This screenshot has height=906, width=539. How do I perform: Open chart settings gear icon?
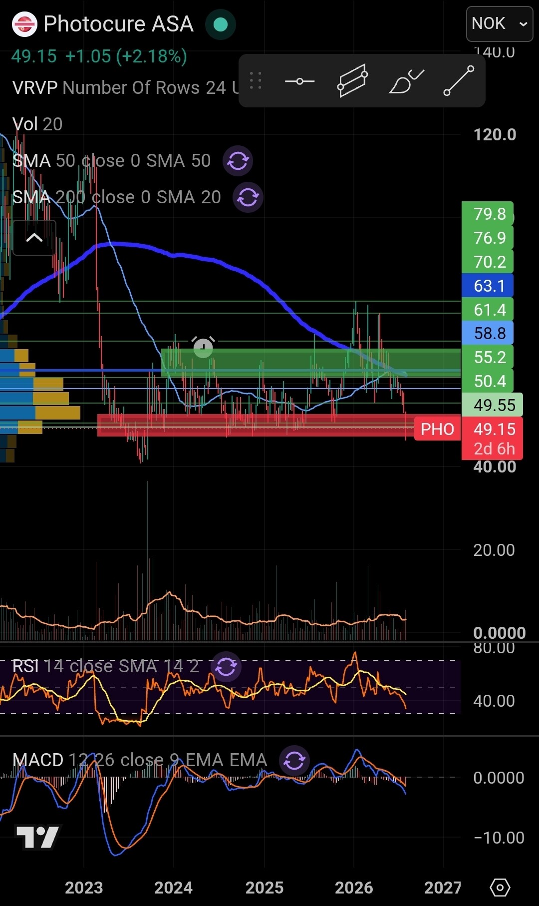[x=500, y=888]
